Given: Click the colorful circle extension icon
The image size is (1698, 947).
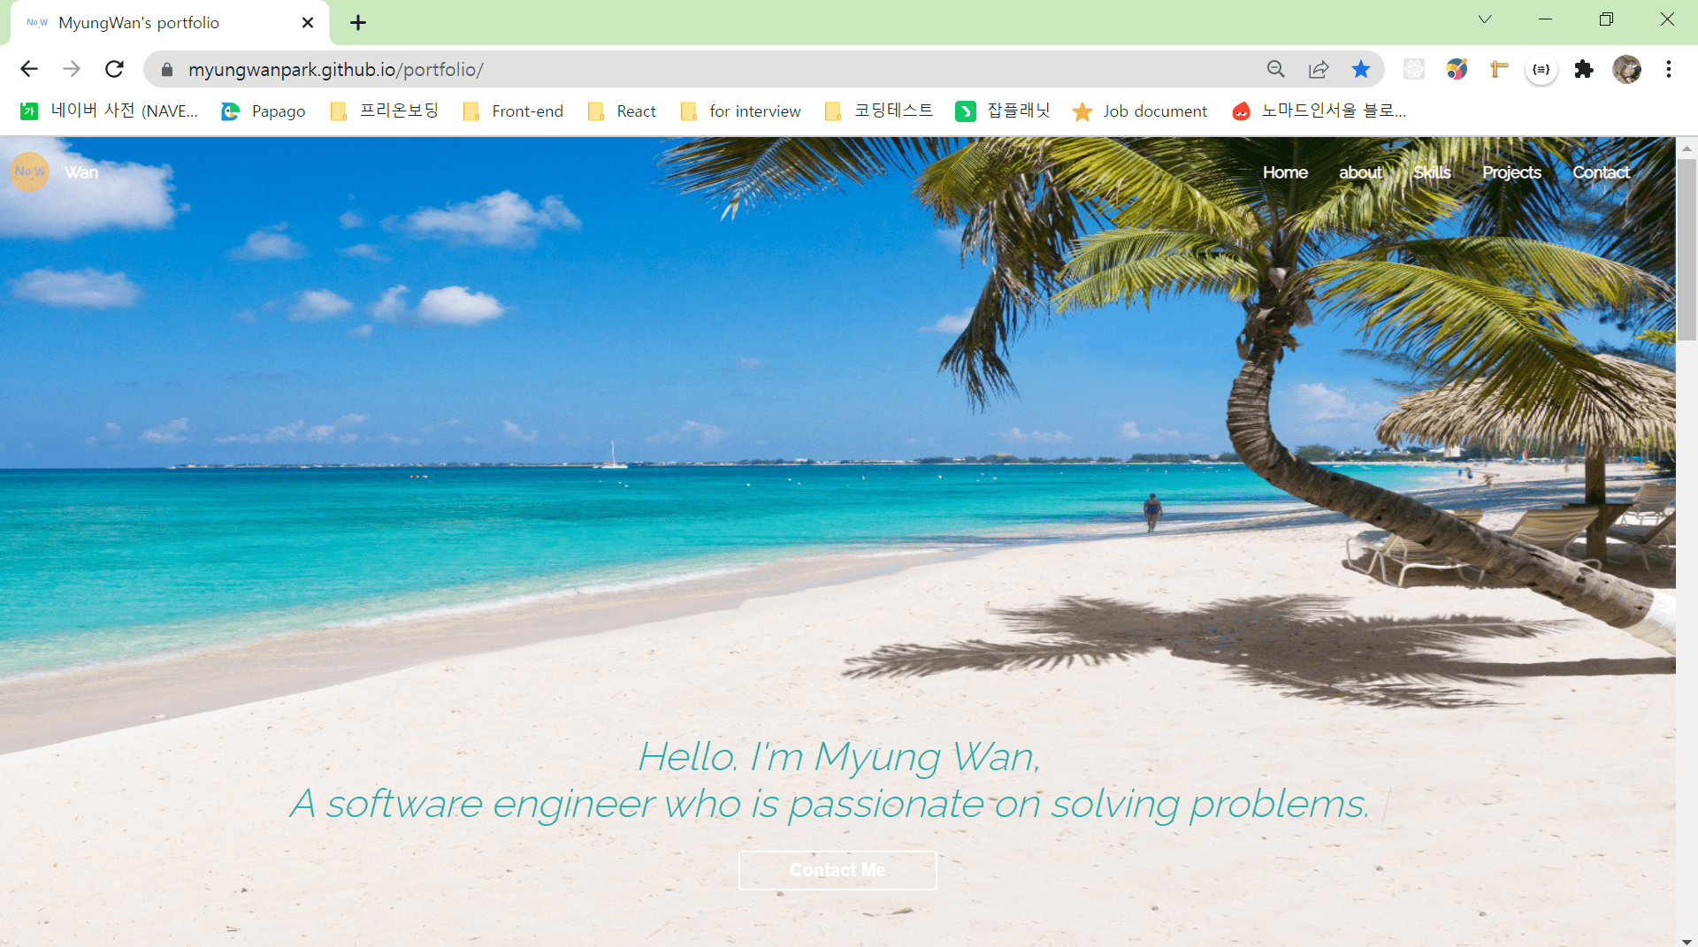Looking at the screenshot, I should [1457, 69].
